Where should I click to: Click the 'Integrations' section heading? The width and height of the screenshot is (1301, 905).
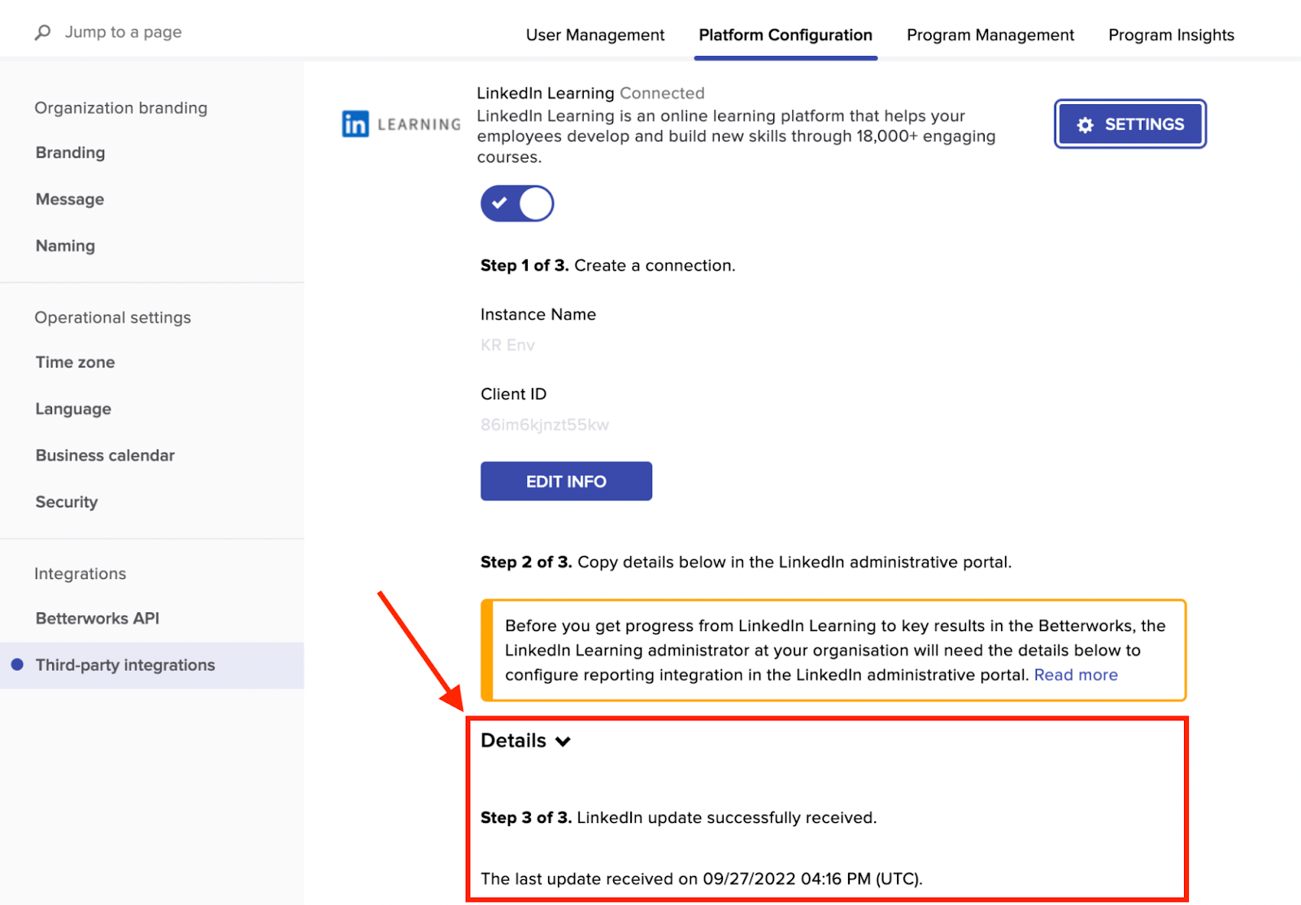click(x=80, y=574)
